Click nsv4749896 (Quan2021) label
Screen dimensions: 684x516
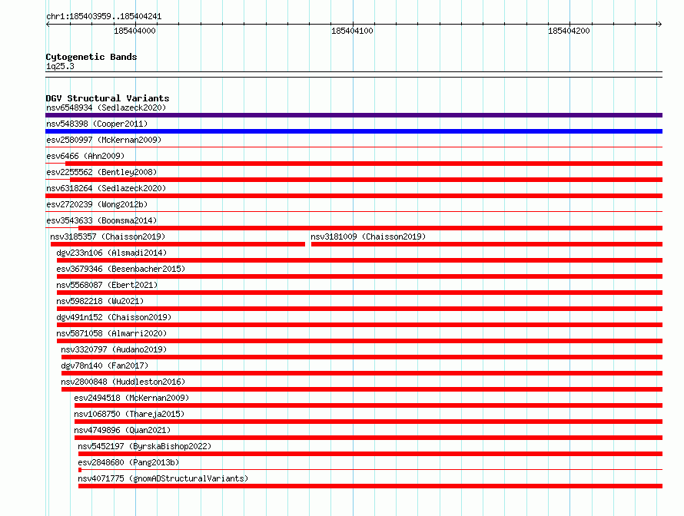point(122,430)
